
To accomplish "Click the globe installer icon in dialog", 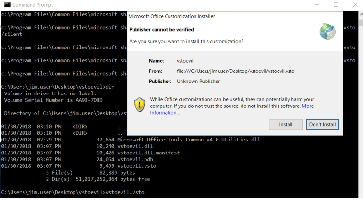I will tap(327, 32).
